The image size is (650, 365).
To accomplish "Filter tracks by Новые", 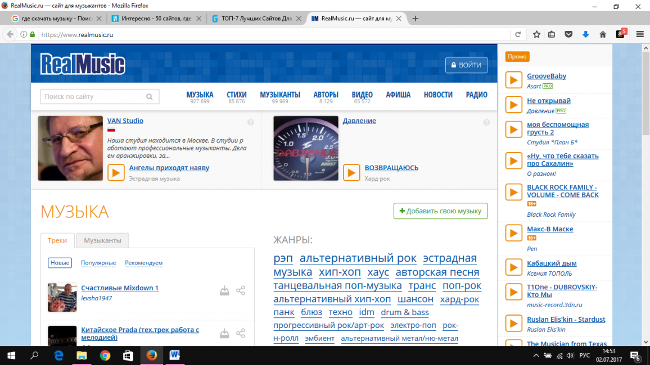I will tap(60, 263).
